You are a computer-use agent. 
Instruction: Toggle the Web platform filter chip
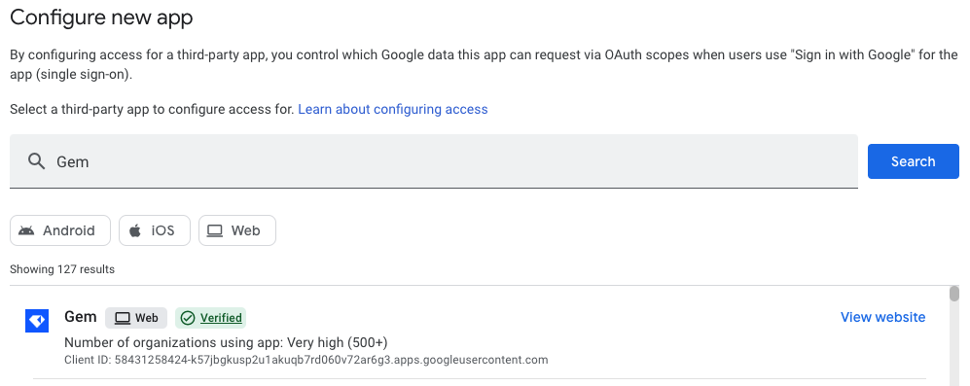click(237, 230)
